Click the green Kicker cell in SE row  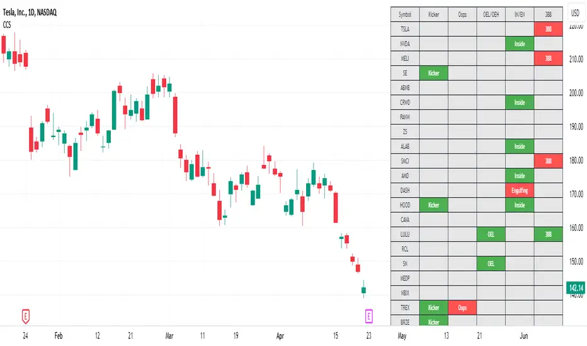click(x=433, y=73)
